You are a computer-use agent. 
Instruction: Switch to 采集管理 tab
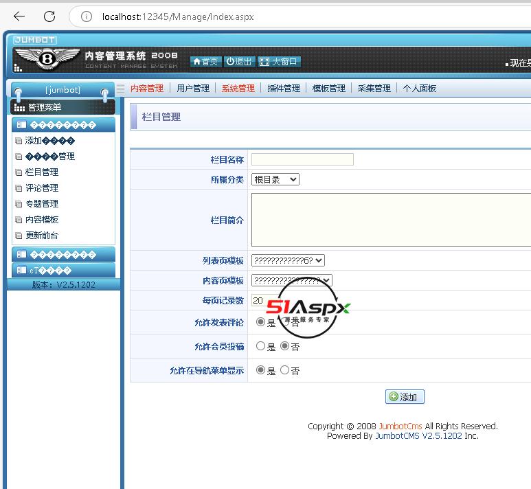click(x=374, y=89)
